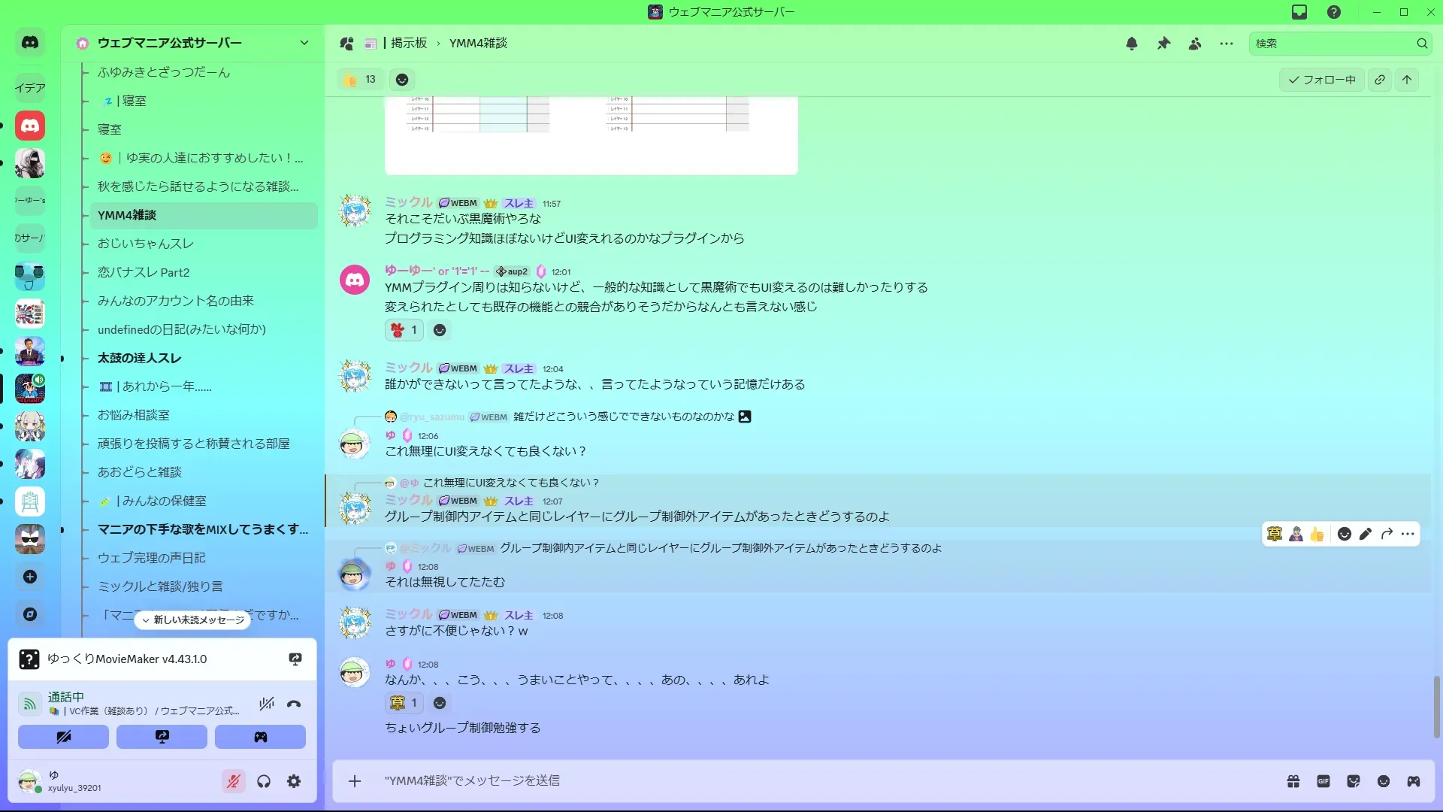Switch to 太鼓の達人スレ thread
The height and width of the screenshot is (812, 1443).
pyautogui.click(x=140, y=358)
